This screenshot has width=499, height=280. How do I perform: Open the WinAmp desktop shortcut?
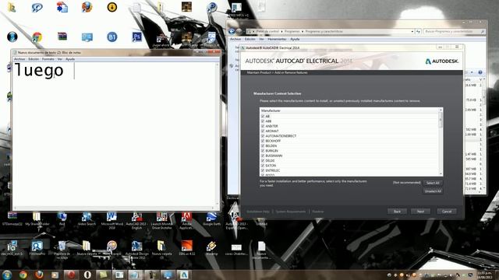coord(211,248)
